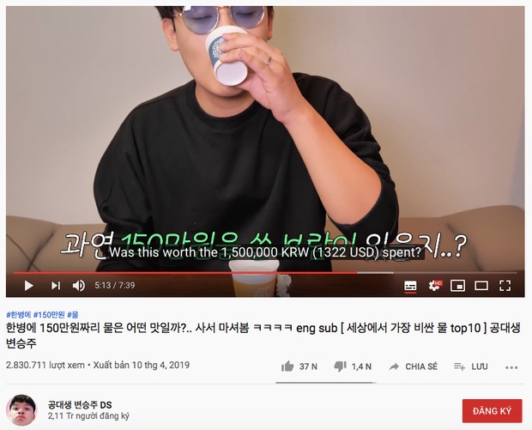Subscribe with the ĐĂNG KÝ button

tap(492, 411)
